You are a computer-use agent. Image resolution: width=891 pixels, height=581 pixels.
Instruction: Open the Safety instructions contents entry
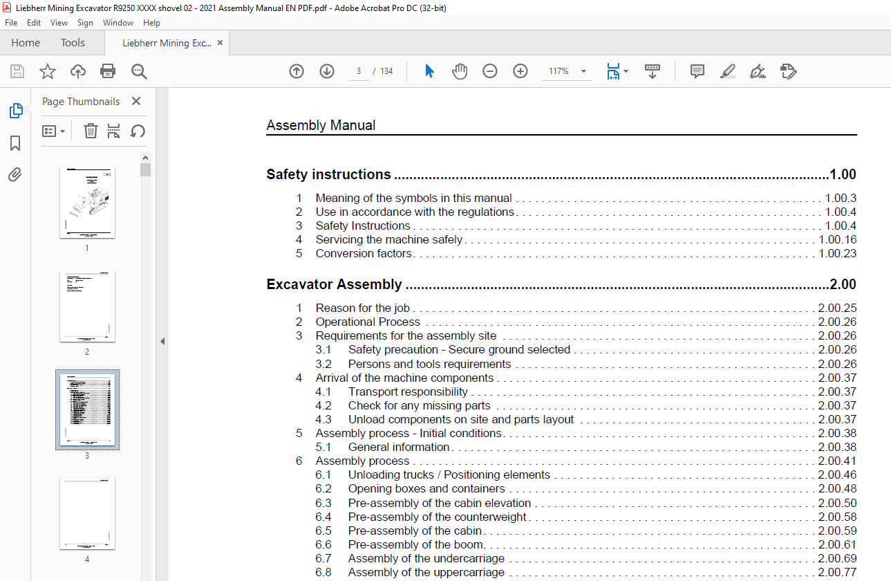point(561,174)
